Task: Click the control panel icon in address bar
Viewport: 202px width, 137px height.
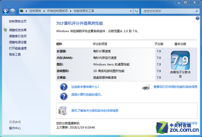Action: (x=22, y=11)
